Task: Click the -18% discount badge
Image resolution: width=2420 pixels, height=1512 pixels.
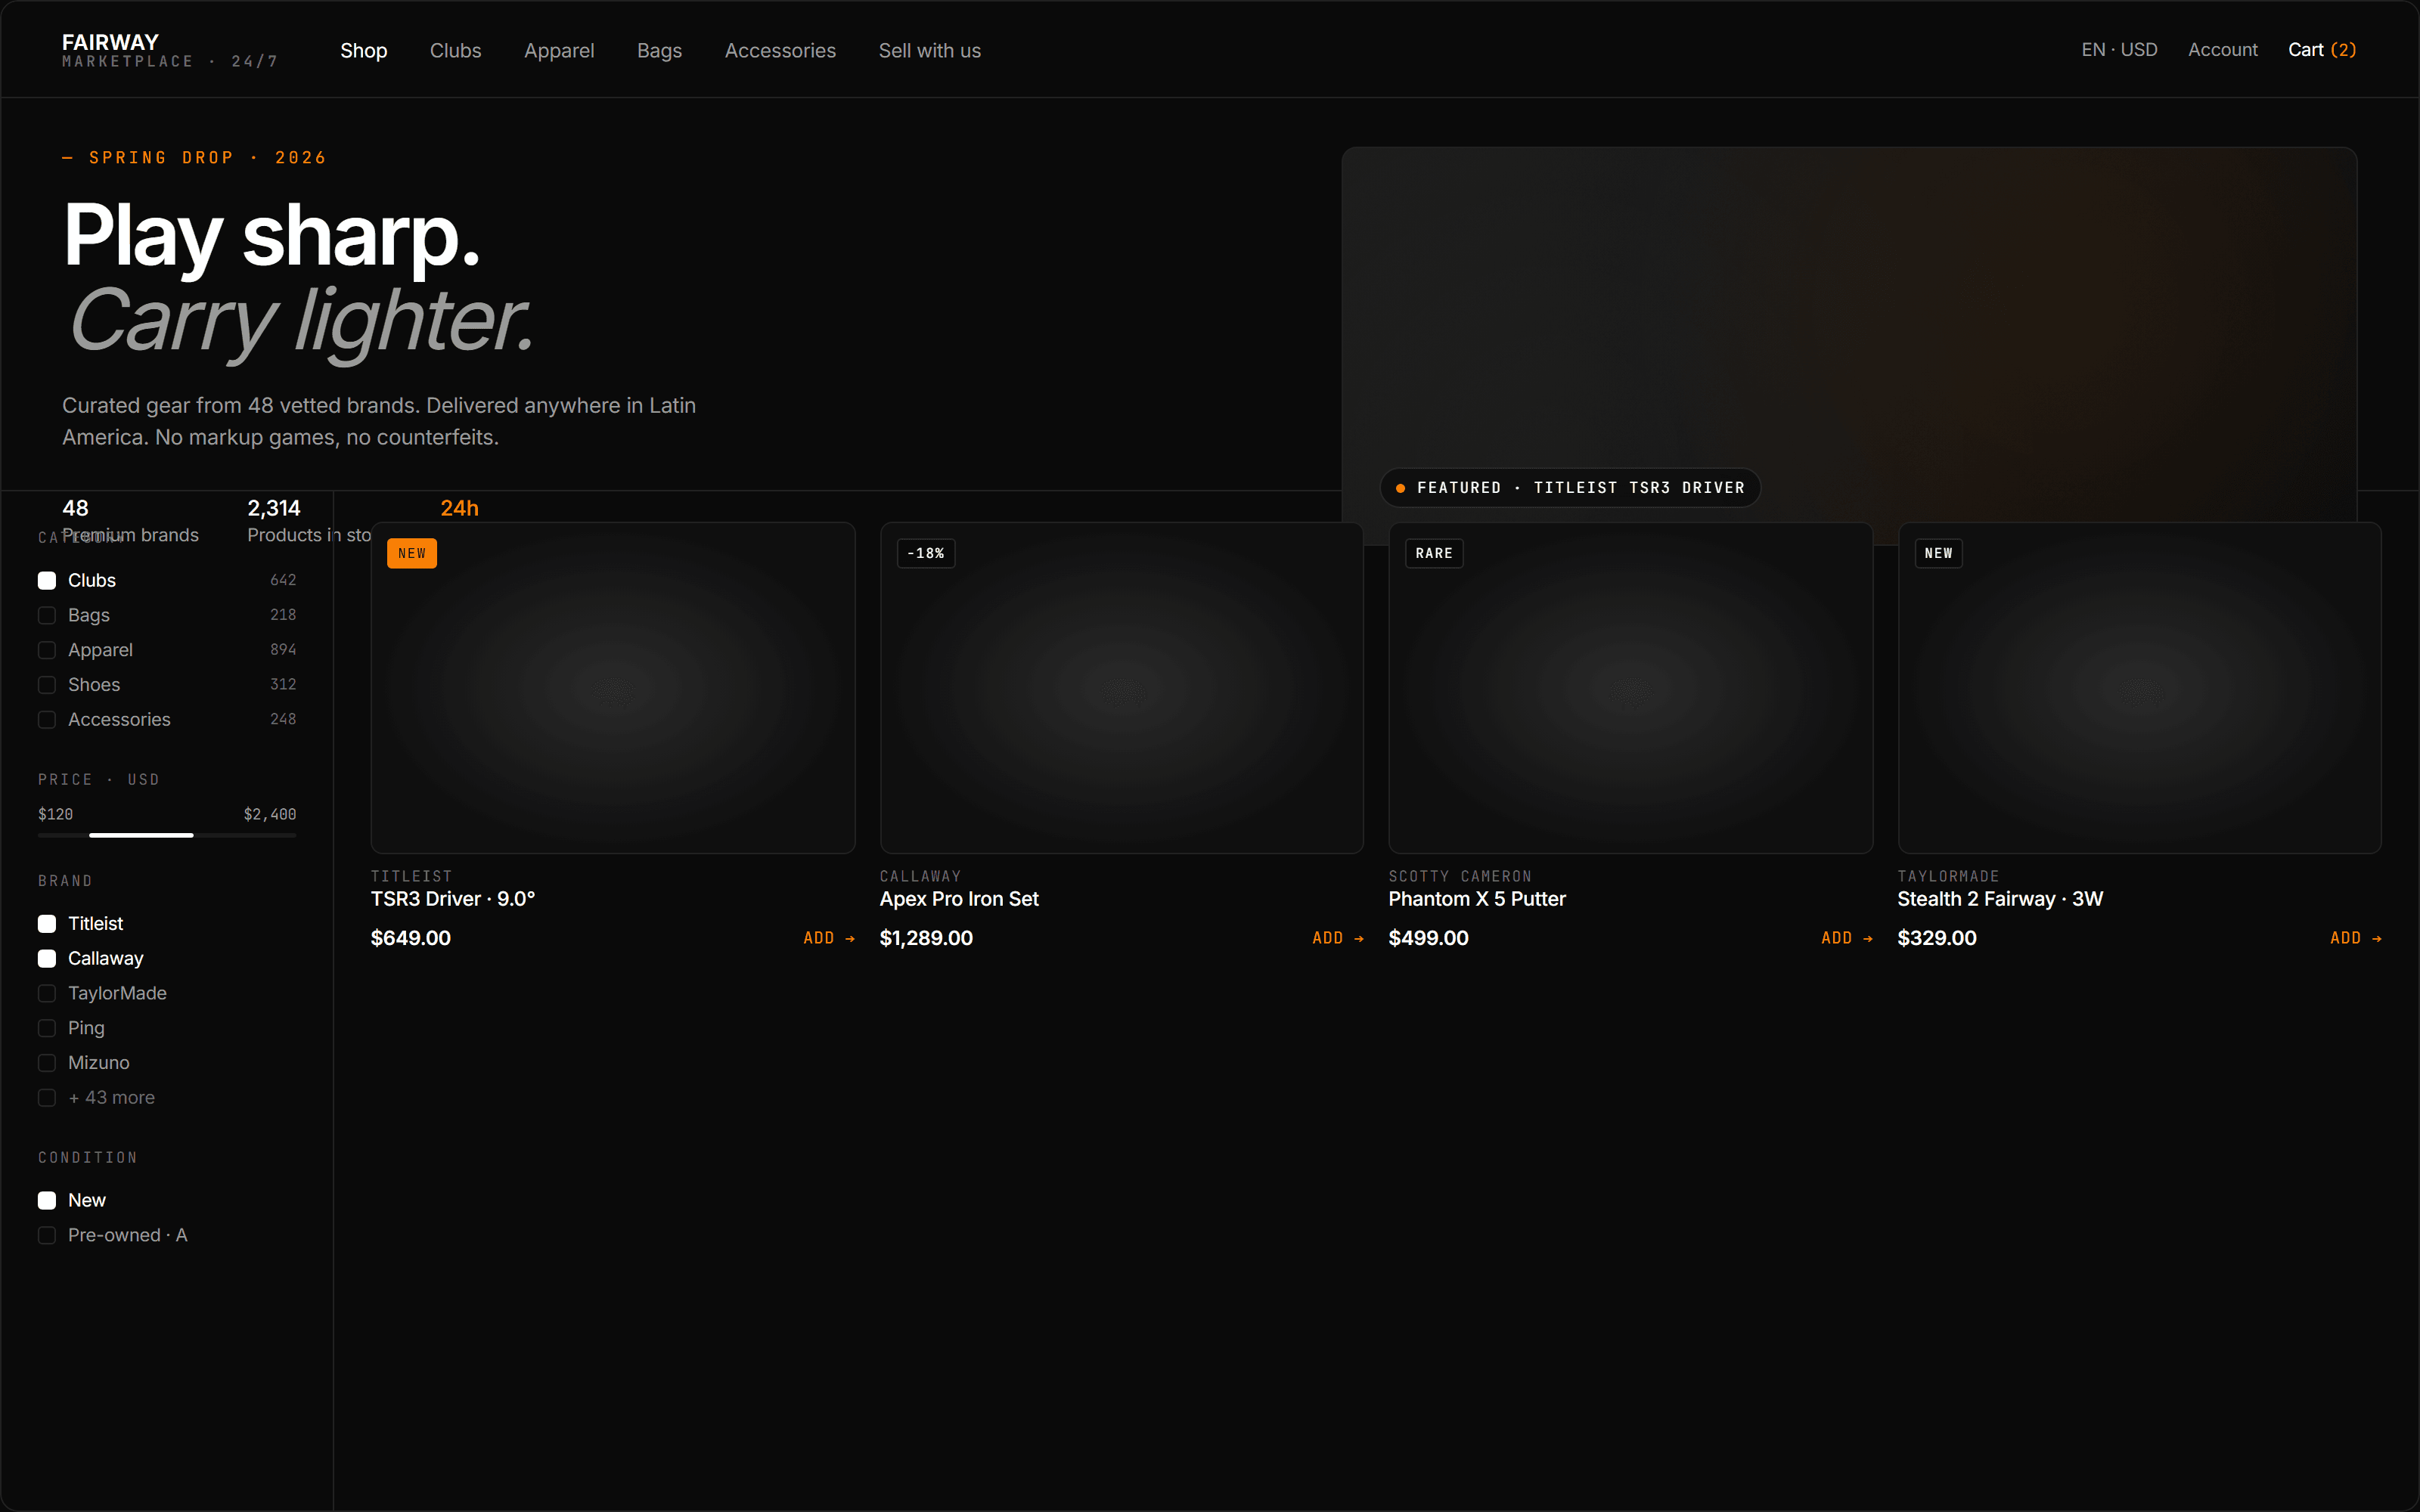Action: pyautogui.click(x=925, y=553)
